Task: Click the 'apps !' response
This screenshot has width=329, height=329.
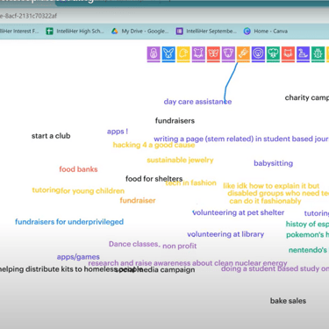Action: point(118,132)
